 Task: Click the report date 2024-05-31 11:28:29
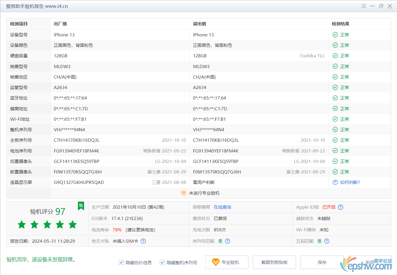point(54,241)
